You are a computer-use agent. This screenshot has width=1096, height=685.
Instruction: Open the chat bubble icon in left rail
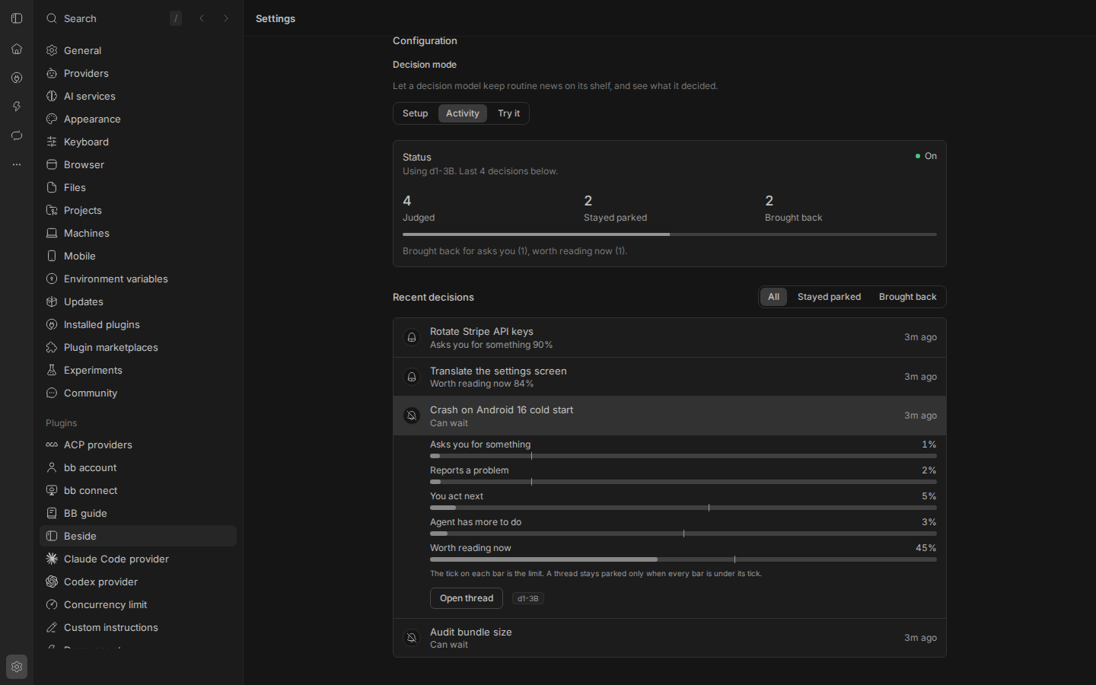click(17, 135)
